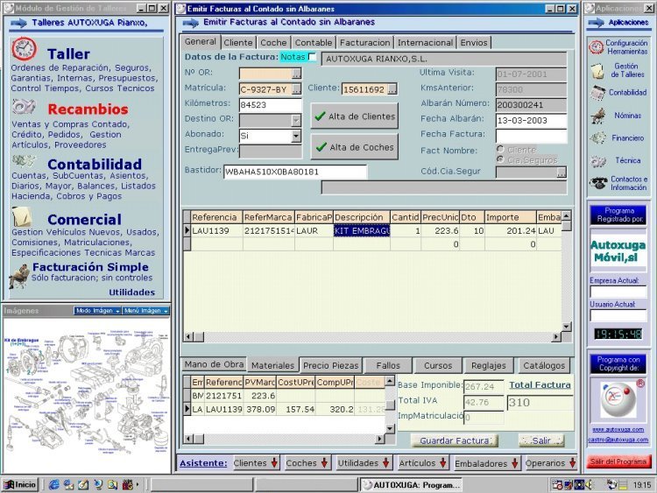Open the Financiero icon

tap(598, 137)
